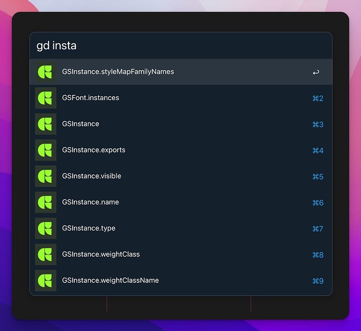Click the Glyphs icon beside GSInstance.weightClassName

click(x=46, y=280)
